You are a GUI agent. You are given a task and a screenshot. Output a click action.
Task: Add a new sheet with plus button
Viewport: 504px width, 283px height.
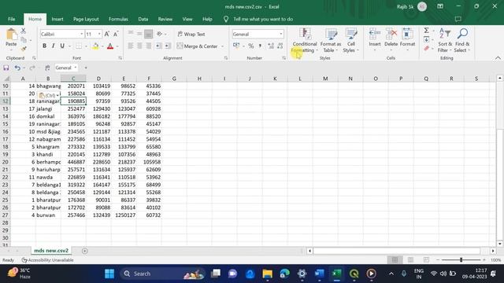coord(84,251)
